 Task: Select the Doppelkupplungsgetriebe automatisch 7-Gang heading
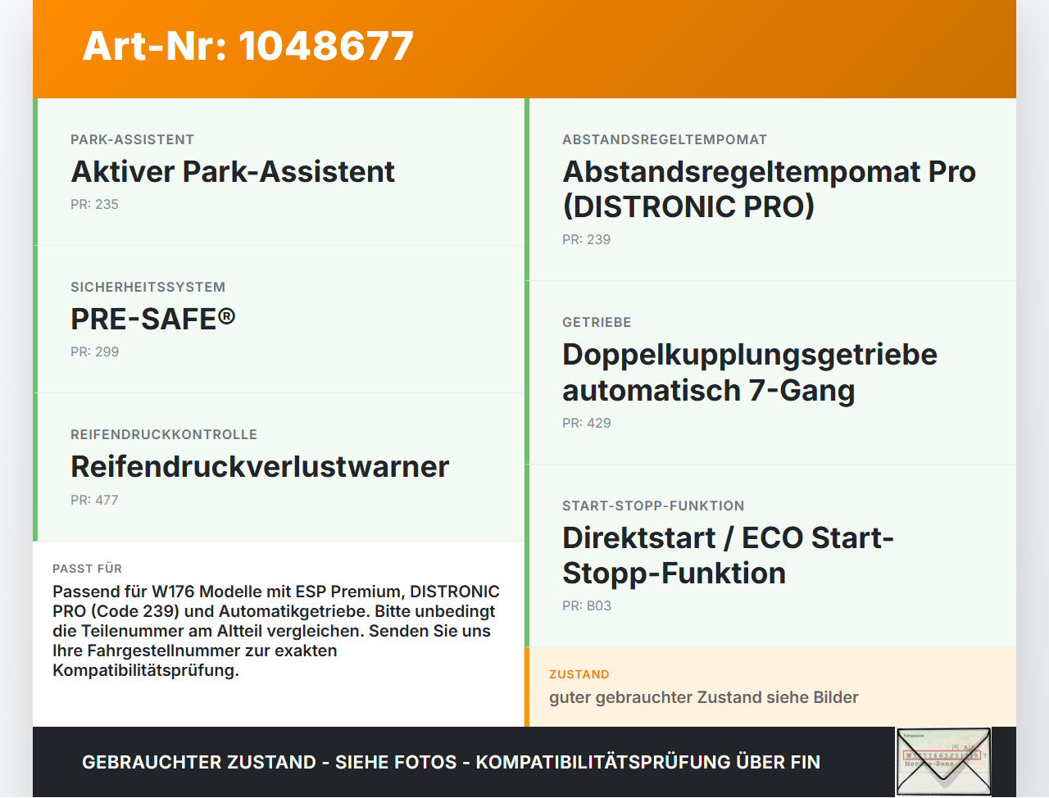click(750, 372)
